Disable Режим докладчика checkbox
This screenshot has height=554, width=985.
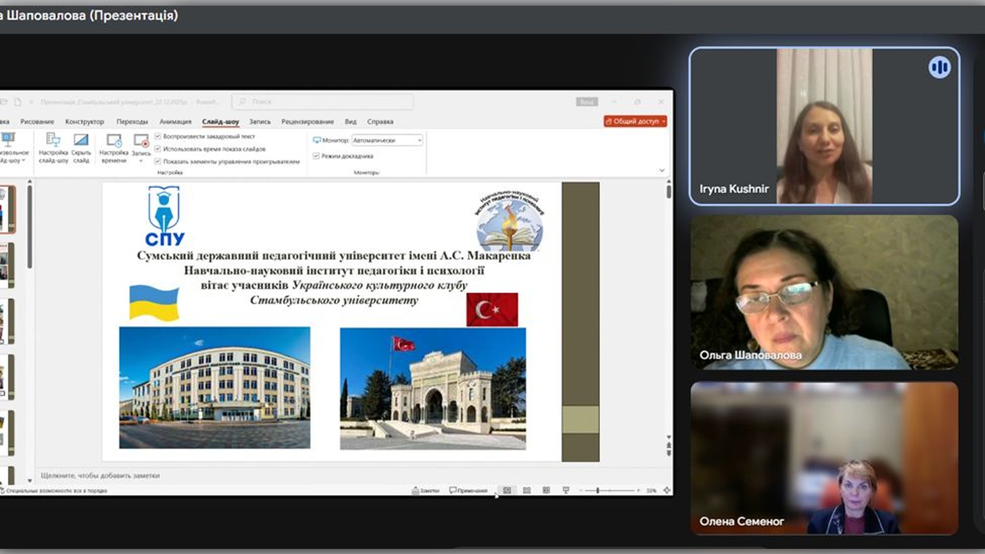[316, 156]
